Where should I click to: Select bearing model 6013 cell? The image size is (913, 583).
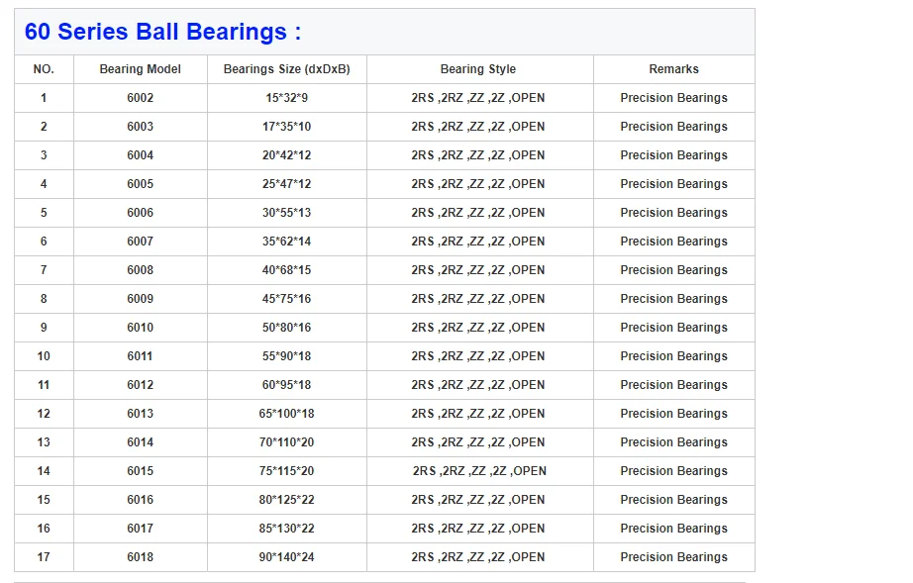click(x=141, y=414)
